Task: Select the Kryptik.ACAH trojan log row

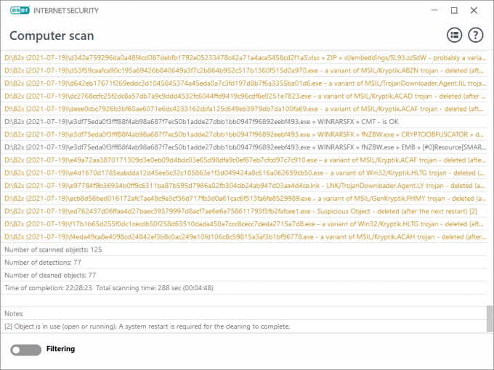Action: (x=243, y=237)
